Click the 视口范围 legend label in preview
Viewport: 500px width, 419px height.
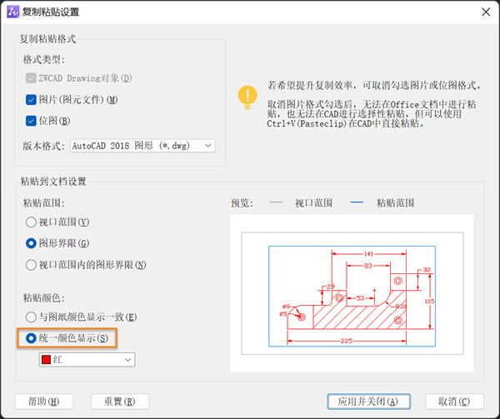click(x=314, y=203)
